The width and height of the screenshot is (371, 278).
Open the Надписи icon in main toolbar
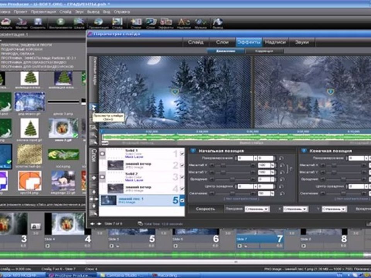(184, 23)
